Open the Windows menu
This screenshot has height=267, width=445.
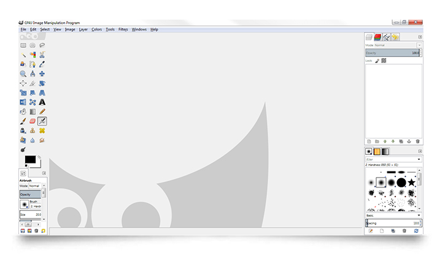coord(139,29)
